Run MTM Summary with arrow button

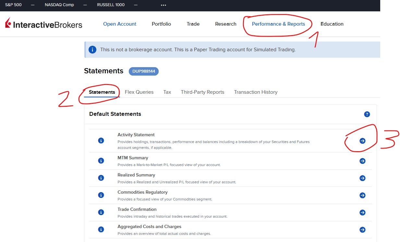(x=362, y=161)
